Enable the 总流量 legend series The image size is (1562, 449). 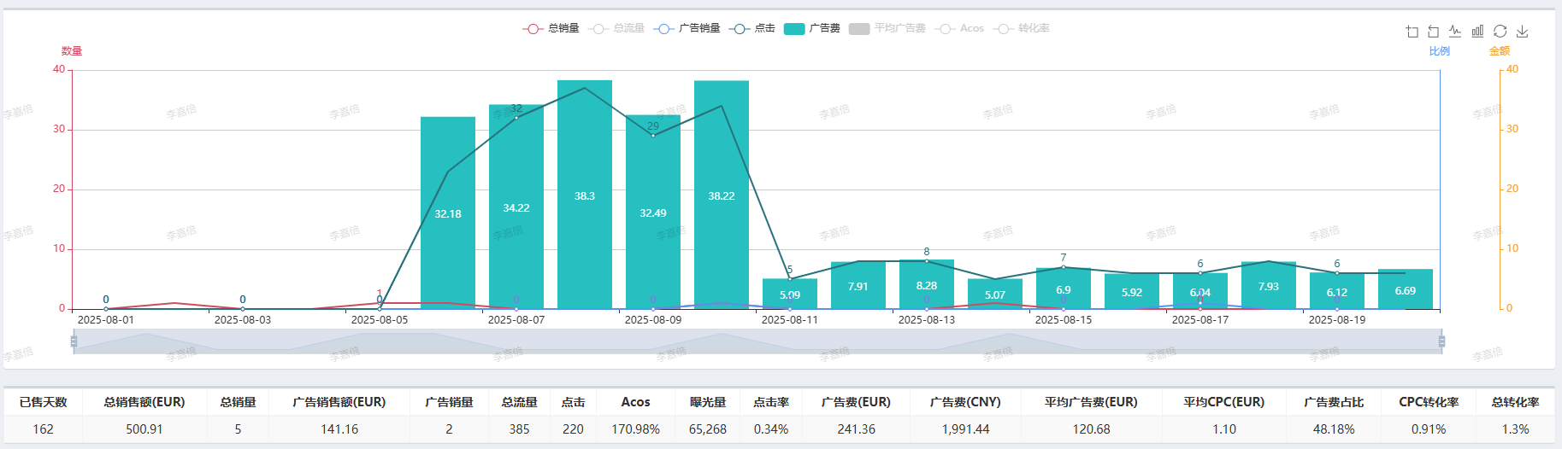[x=616, y=28]
